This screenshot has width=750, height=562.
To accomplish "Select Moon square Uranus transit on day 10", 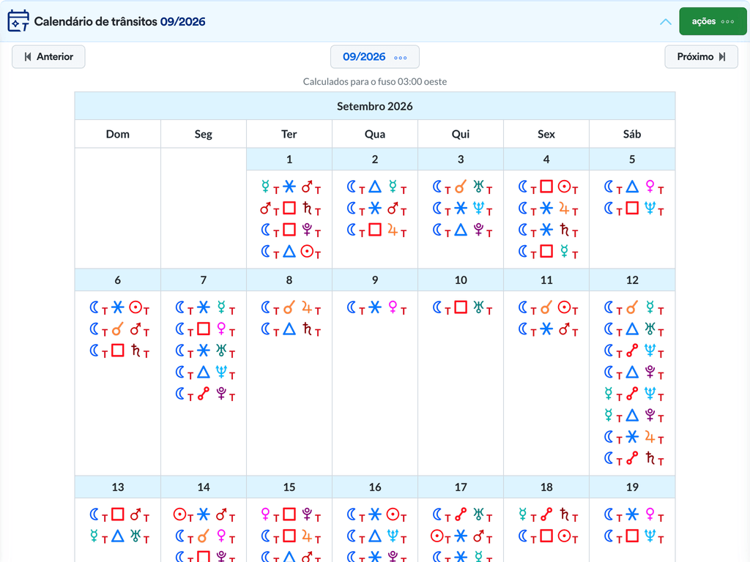I will click(x=461, y=308).
